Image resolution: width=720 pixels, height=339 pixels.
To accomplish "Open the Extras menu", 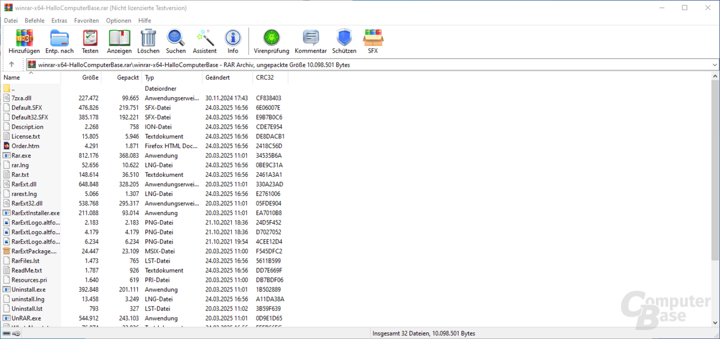I will click(x=59, y=20).
